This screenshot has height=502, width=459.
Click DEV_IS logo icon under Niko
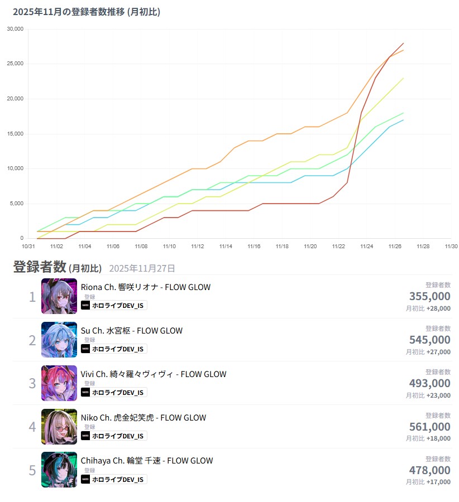click(85, 436)
